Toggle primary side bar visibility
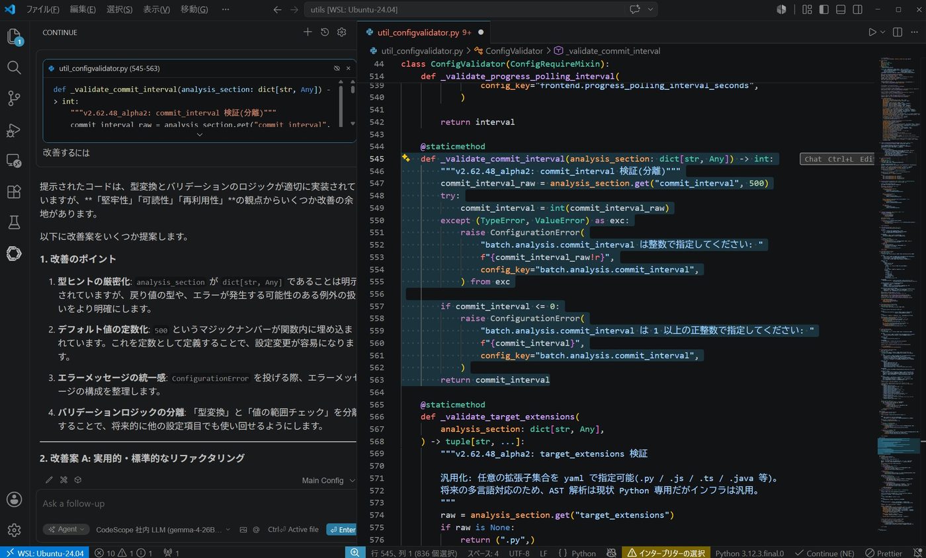 tap(823, 9)
